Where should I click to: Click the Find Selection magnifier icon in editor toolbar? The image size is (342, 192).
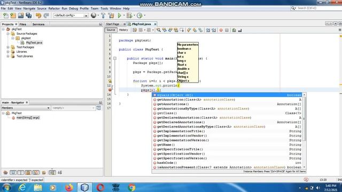159,30
